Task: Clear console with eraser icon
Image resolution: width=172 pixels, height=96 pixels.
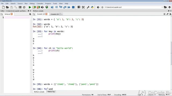Action: 167,14
